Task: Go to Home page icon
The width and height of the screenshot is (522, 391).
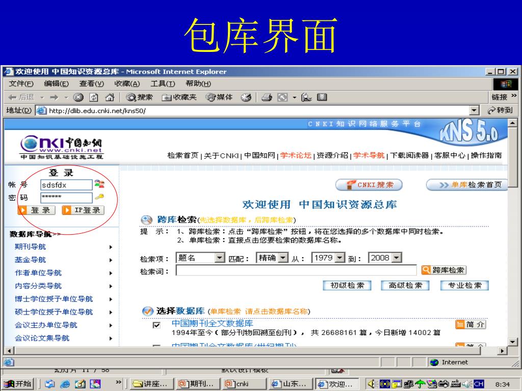Action: pos(110,97)
